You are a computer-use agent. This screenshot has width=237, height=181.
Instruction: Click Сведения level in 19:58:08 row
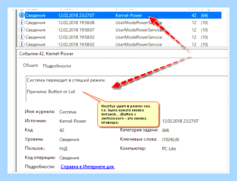point(36,22)
